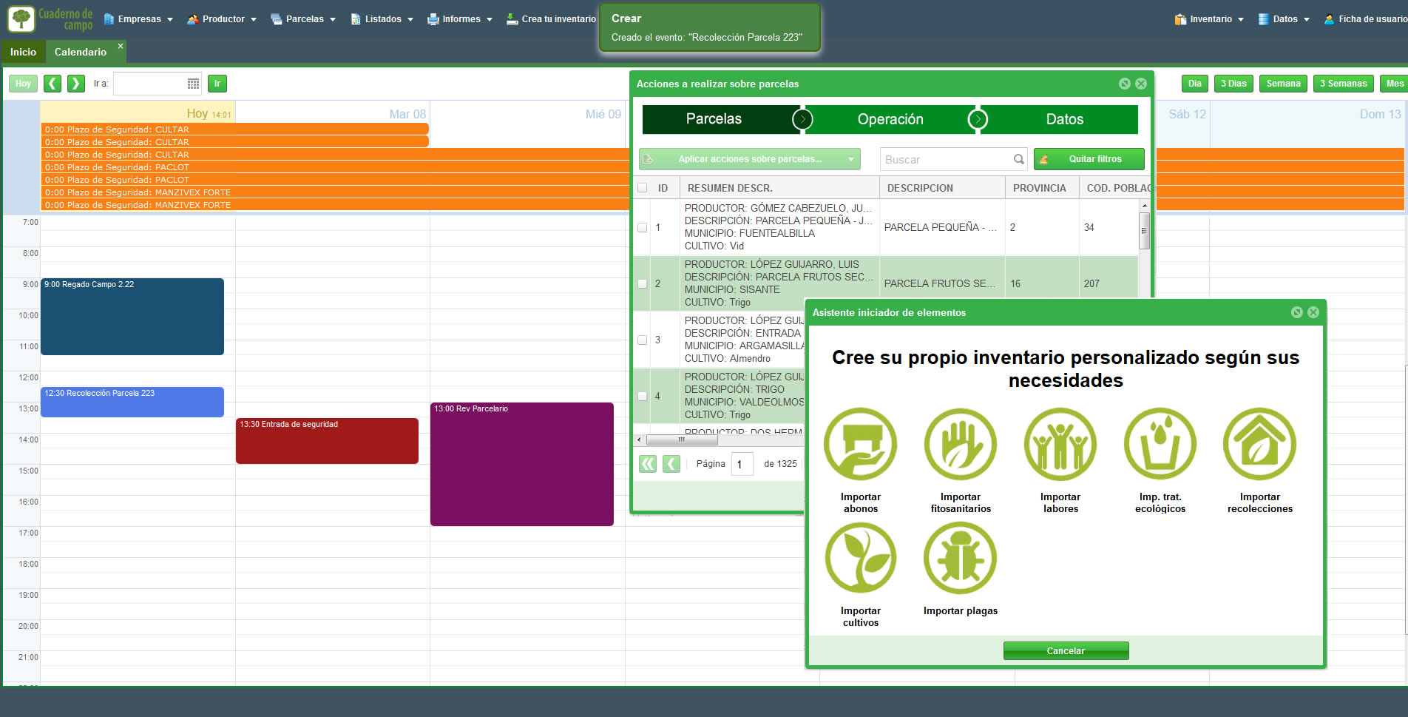Switch calendar to Mes view
The image size is (1408, 717).
pos(1394,84)
